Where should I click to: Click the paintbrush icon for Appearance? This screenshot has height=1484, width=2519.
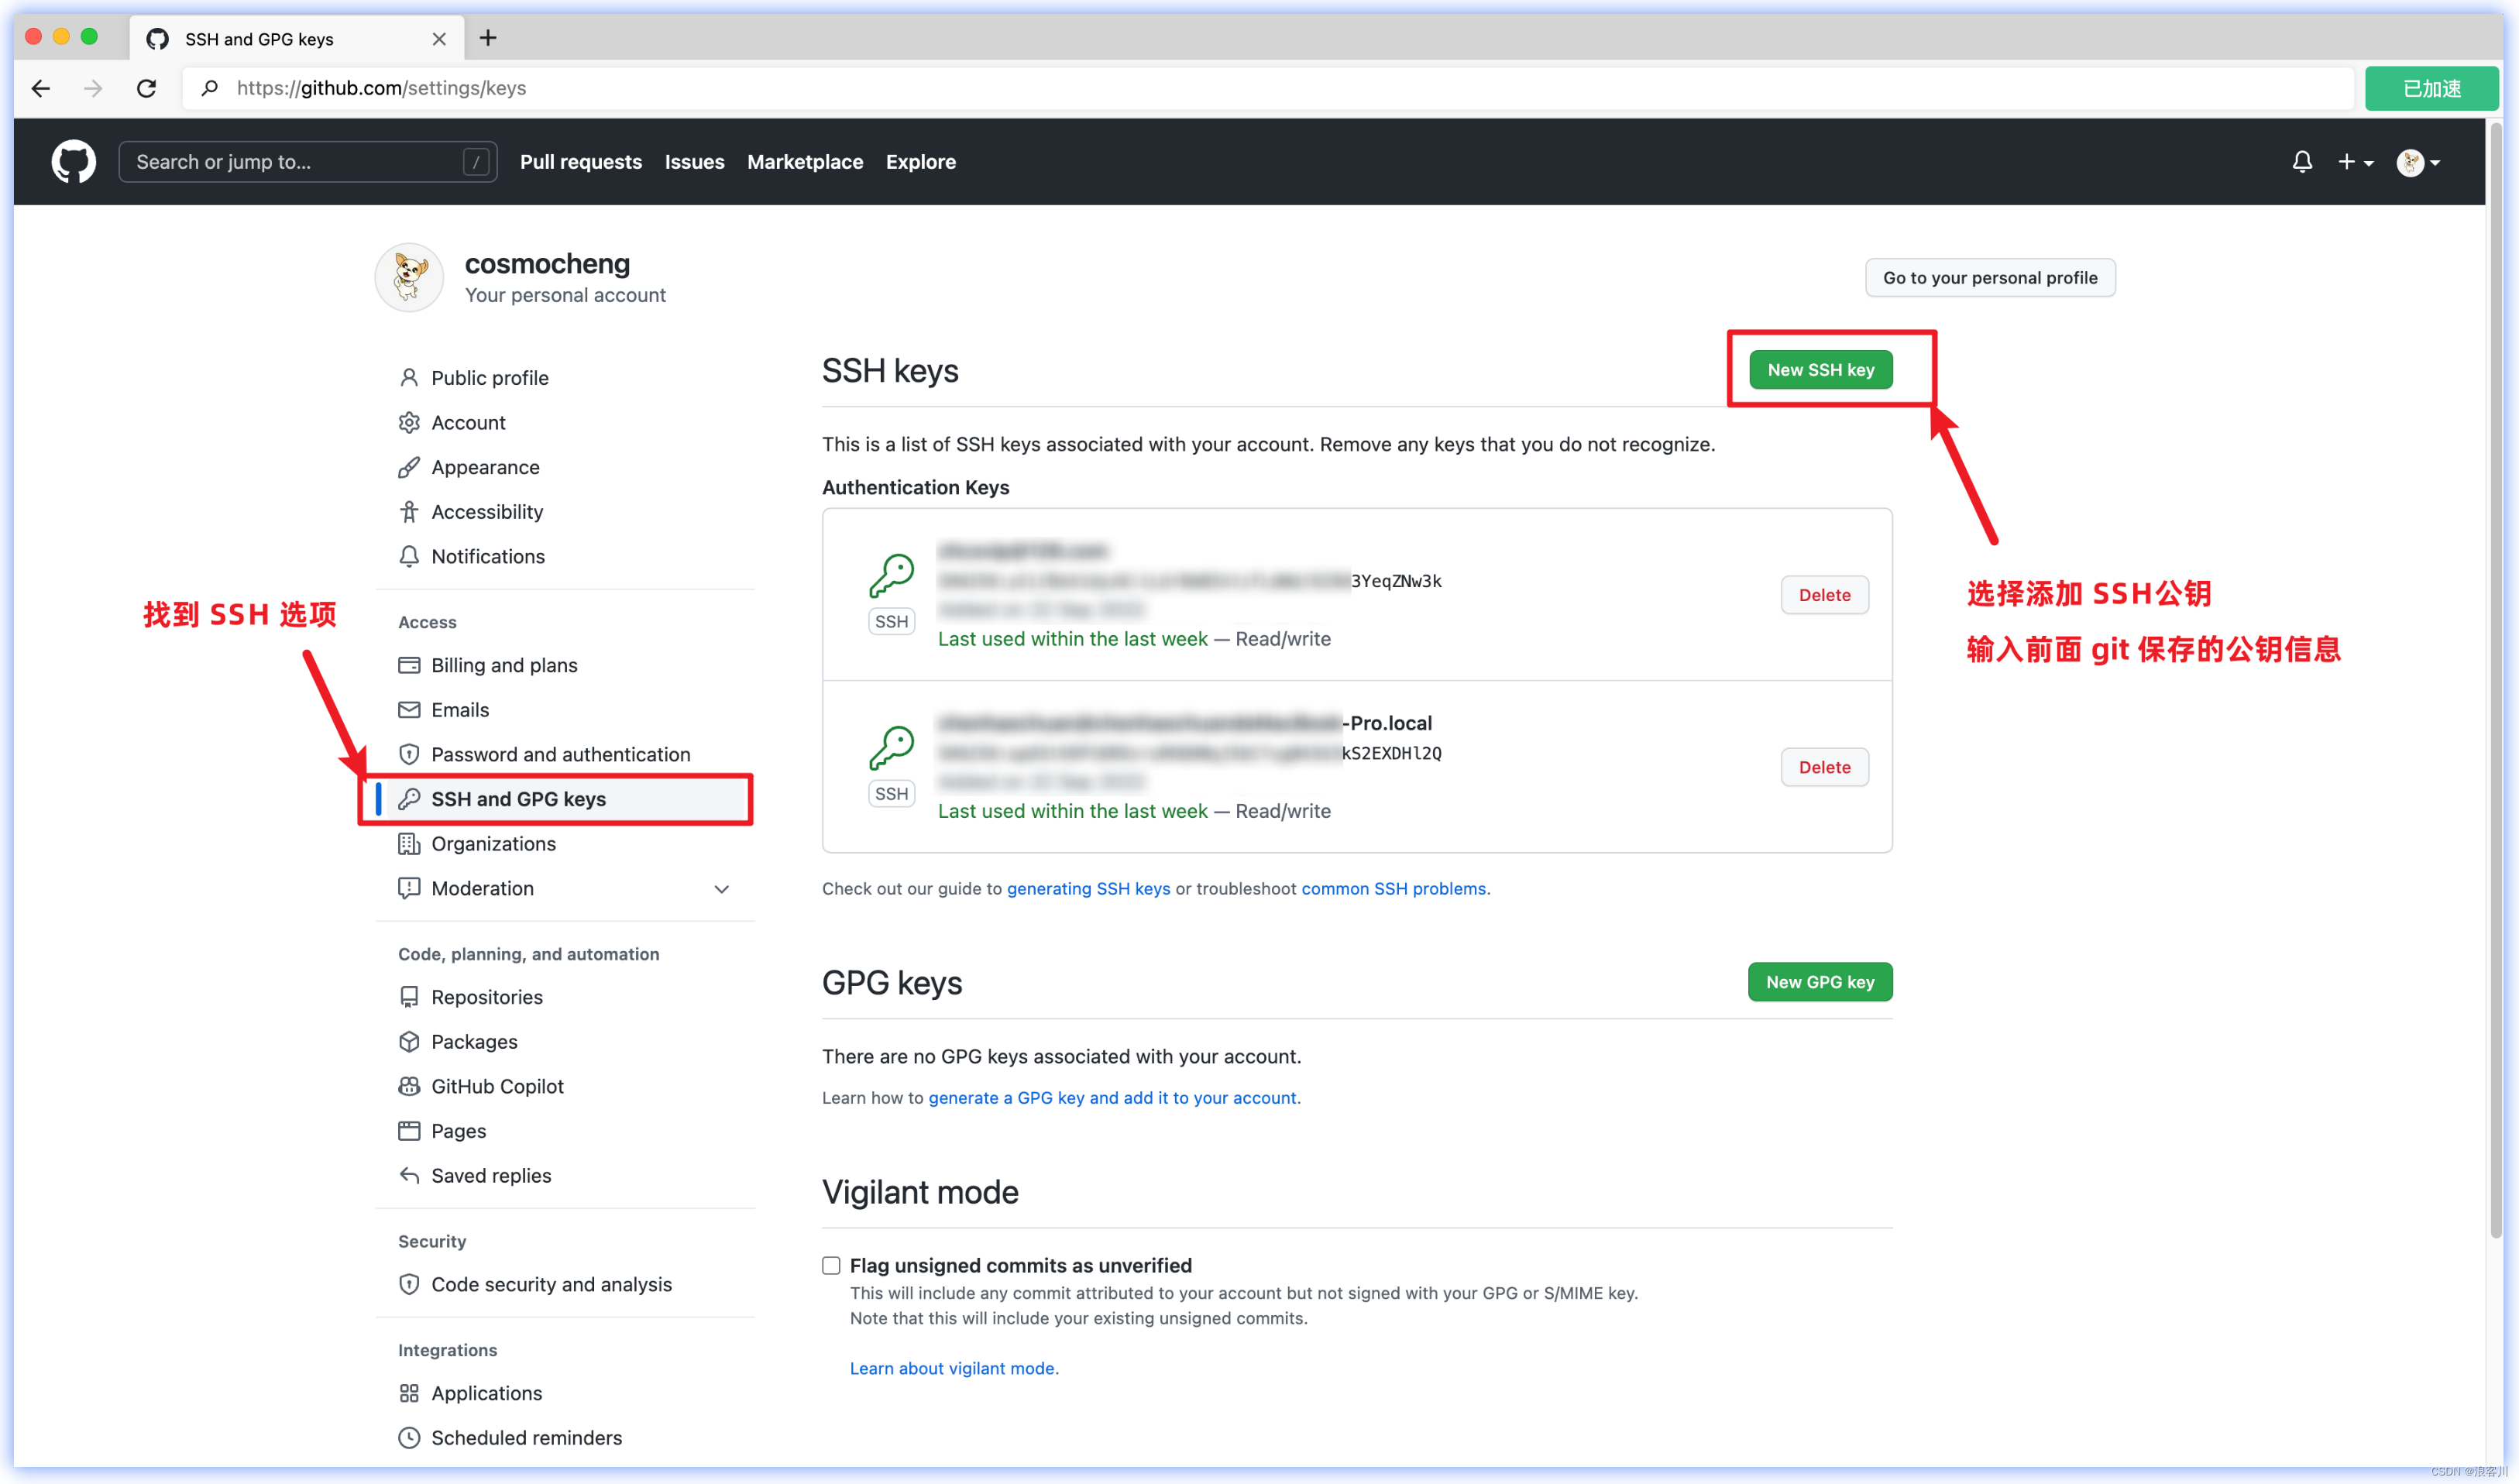[408, 467]
